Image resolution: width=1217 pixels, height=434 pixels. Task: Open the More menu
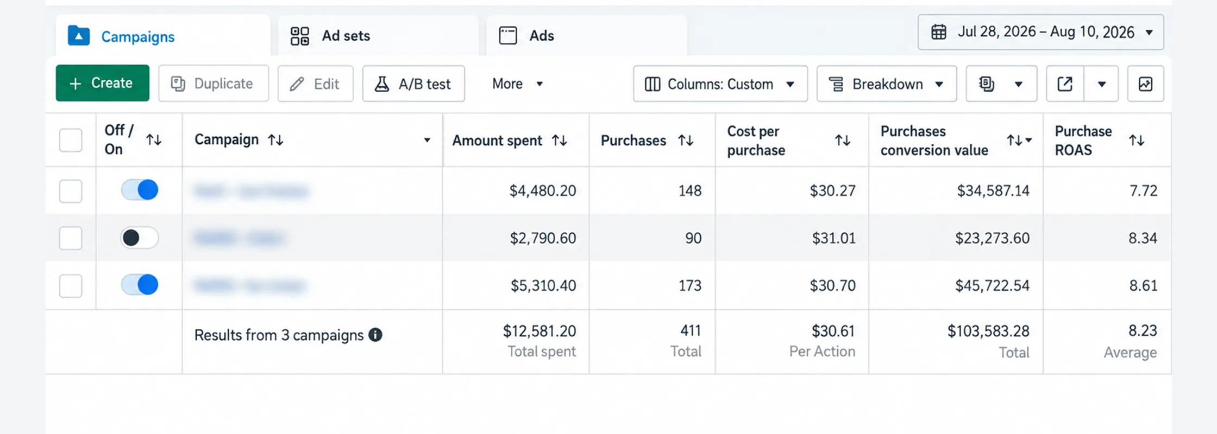pyautogui.click(x=517, y=84)
